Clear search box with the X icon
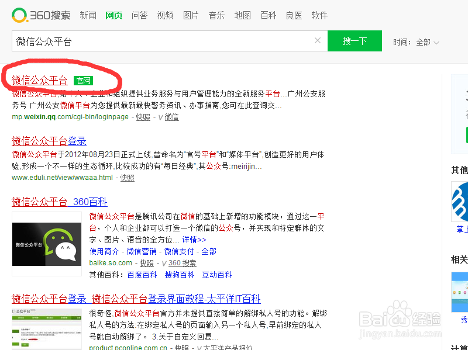Screen dimensions: 468x350 point(318,40)
